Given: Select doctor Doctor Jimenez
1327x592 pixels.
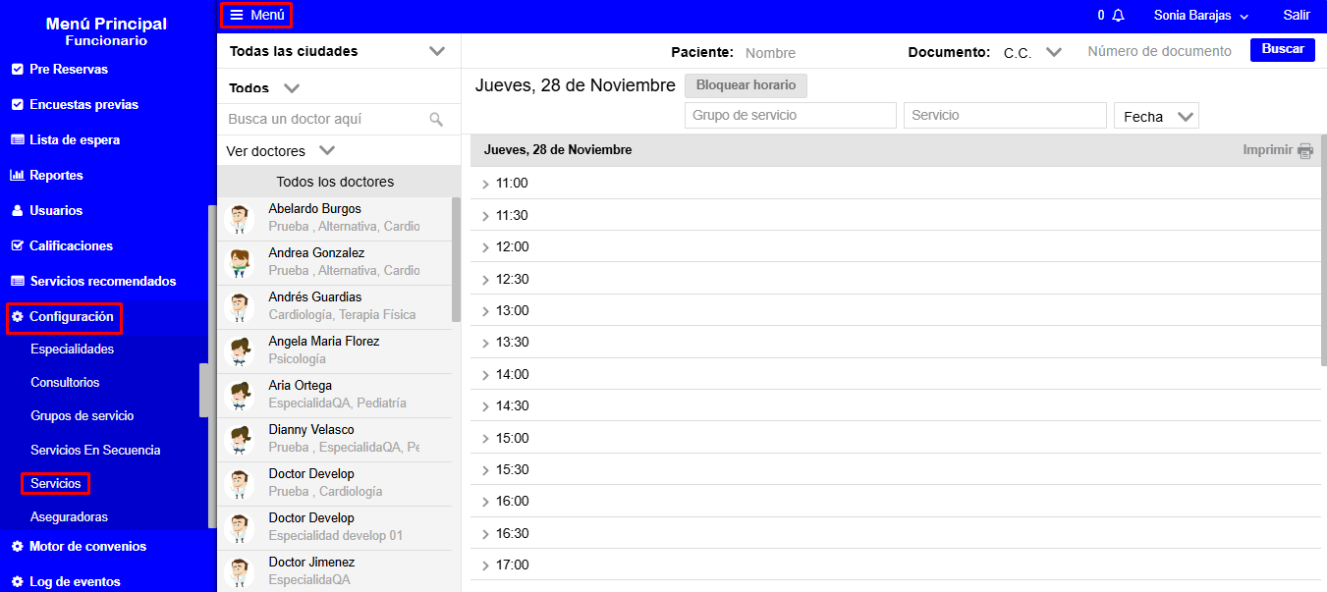Looking at the screenshot, I should pos(335,571).
